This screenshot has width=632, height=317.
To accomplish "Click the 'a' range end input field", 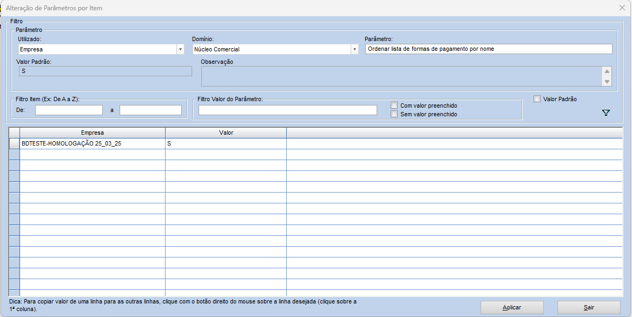I will point(150,110).
